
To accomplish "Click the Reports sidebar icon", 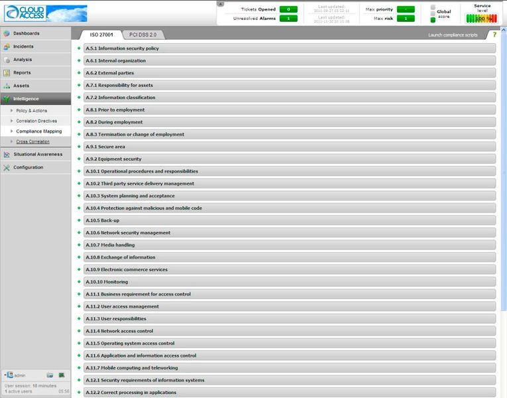I will click(x=7, y=73).
